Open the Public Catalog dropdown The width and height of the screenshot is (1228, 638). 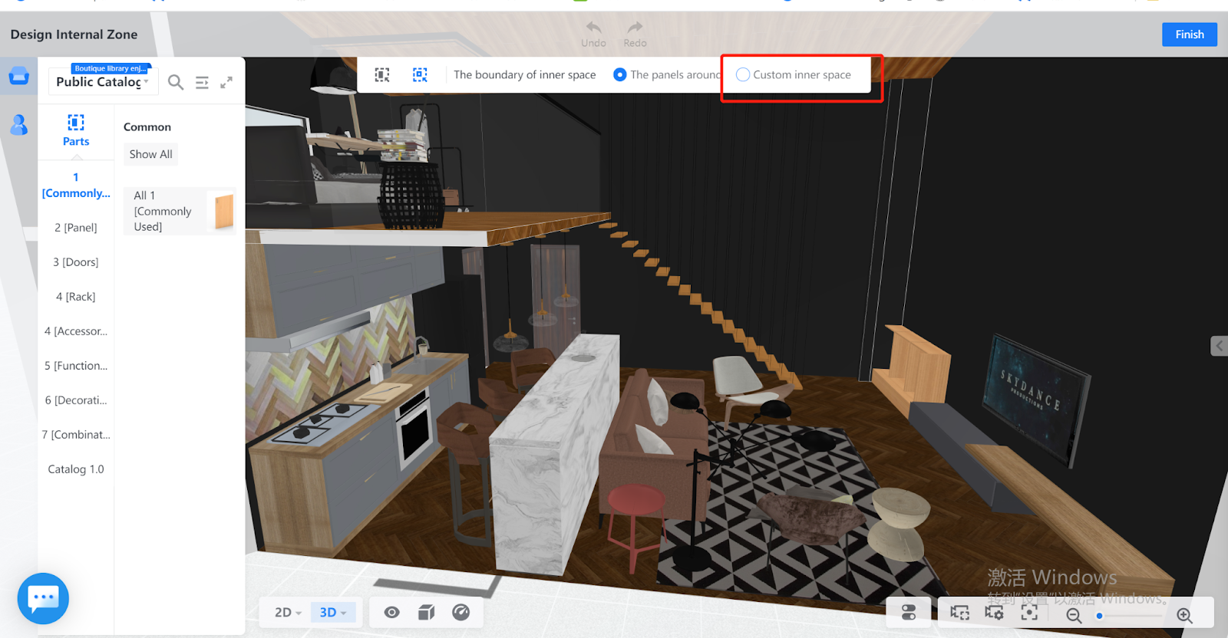(103, 81)
